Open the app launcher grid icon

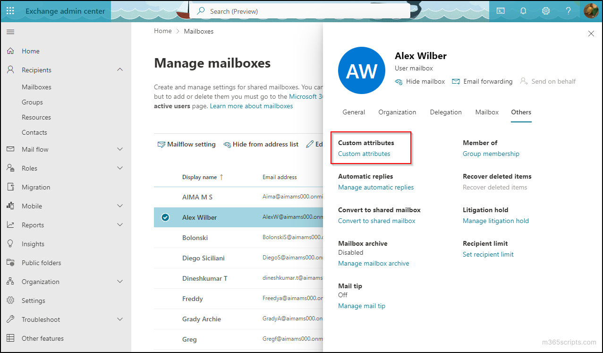10,10
